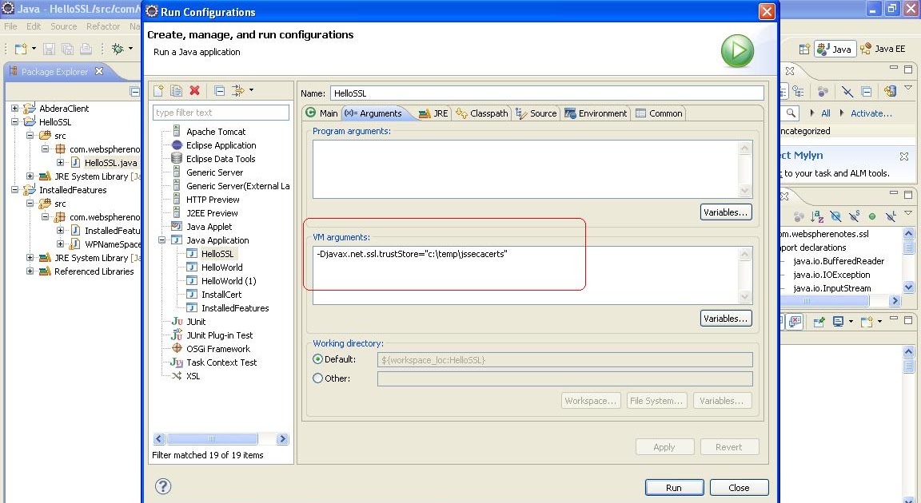921x503 pixels.
Task: Collapse the src folder under HelloSSL
Action: [x=30, y=136]
